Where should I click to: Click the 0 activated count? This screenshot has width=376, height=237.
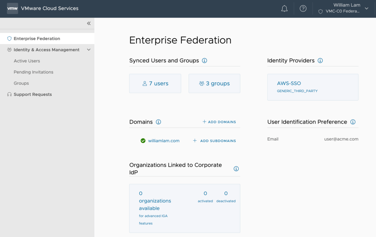[x=205, y=197]
